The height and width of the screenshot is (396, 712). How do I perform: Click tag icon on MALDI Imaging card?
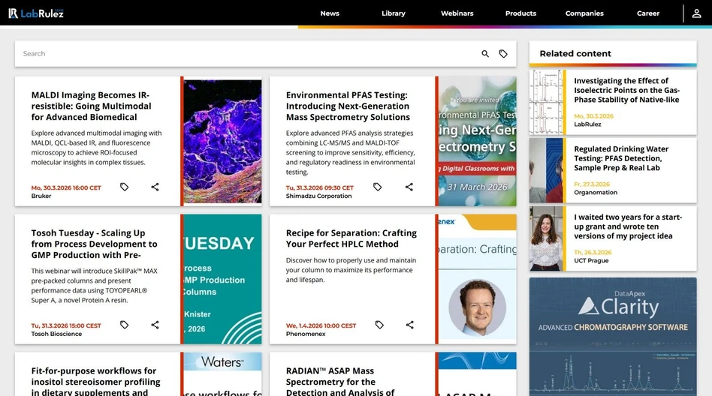coord(125,187)
